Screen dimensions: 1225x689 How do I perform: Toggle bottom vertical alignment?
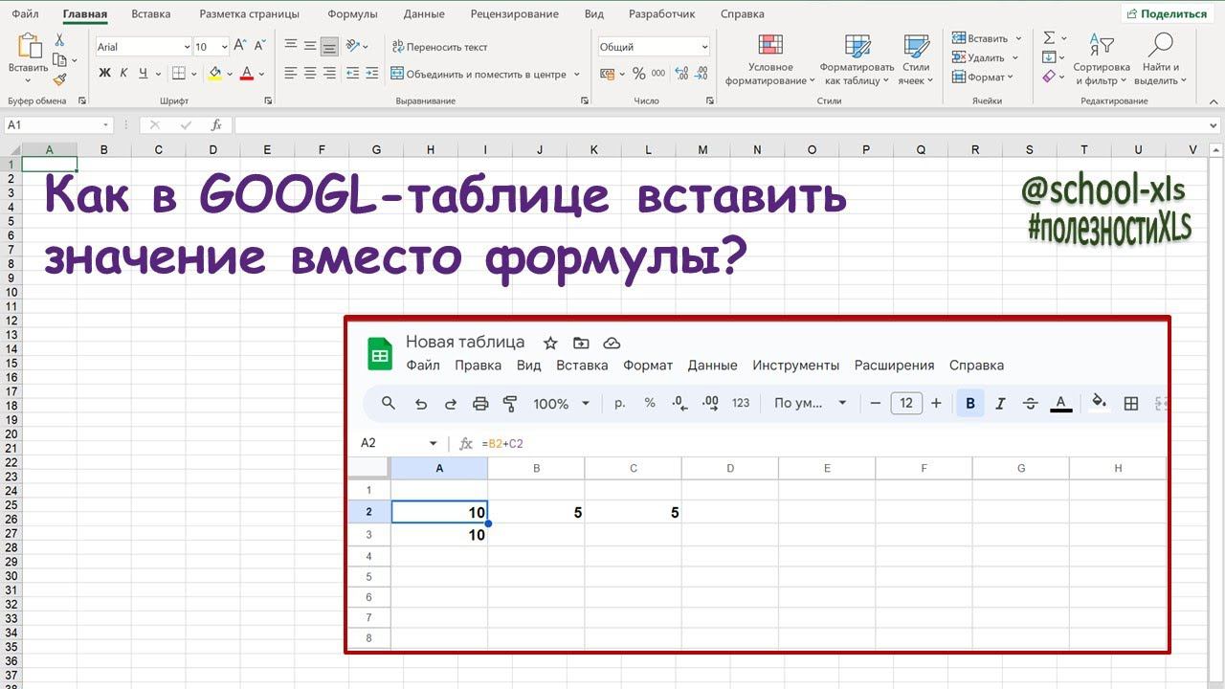coord(329,46)
